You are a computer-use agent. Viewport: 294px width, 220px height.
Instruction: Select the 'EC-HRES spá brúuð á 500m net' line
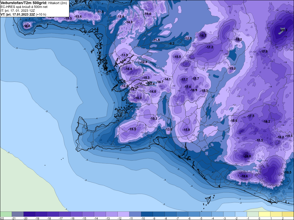pos(24,7)
